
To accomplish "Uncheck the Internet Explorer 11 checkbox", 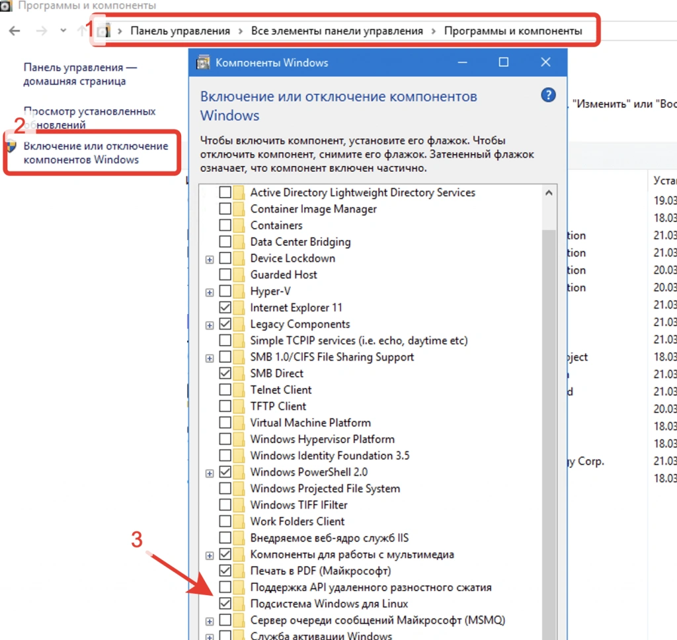I will [x=225, y=307].
